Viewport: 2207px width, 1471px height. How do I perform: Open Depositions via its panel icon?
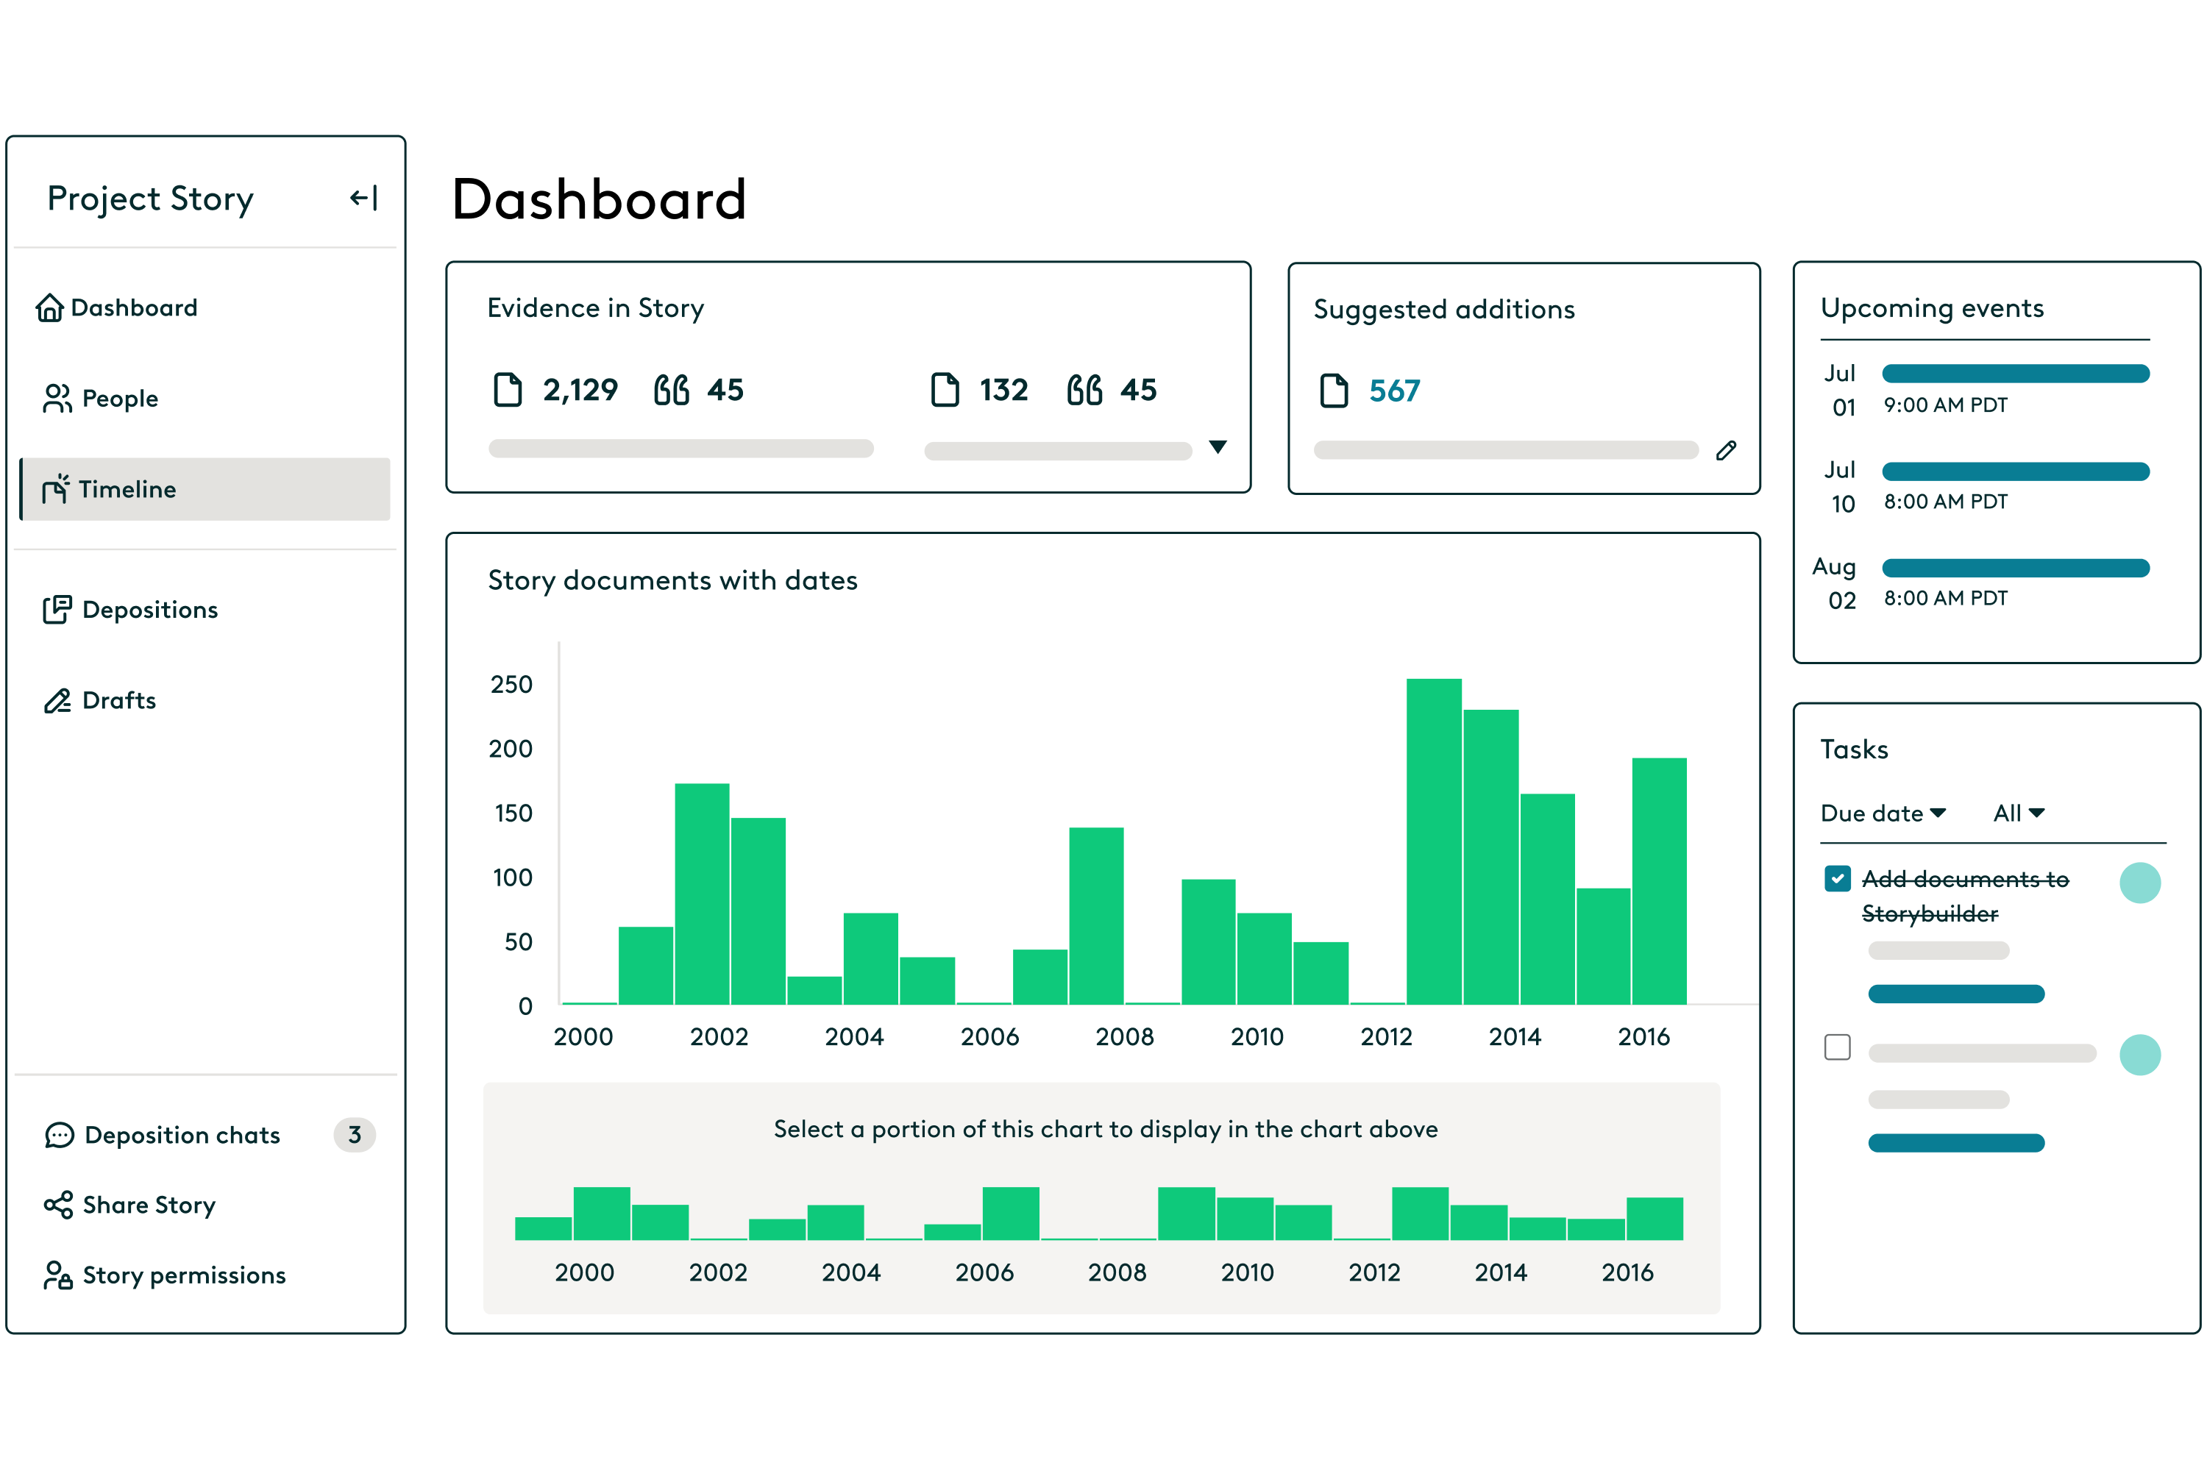click(57, 610)
